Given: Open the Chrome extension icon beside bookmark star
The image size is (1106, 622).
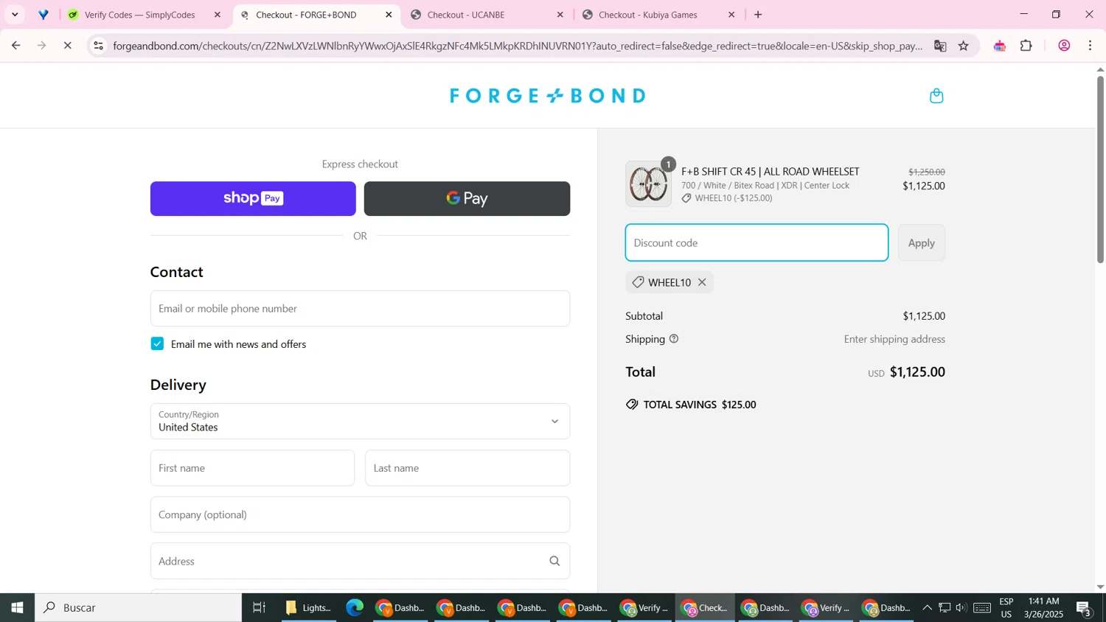Looking at the screenshot, I should 1000,46.
